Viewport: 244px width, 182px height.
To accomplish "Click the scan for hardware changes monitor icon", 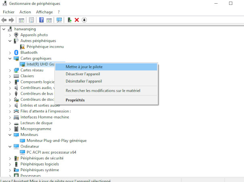I will click(59, 20).
